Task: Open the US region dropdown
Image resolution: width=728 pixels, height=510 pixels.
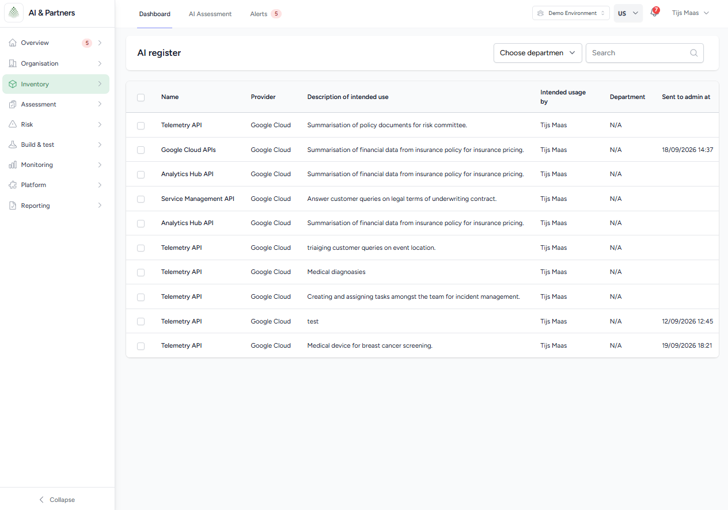Action: (x=628, y=13)
